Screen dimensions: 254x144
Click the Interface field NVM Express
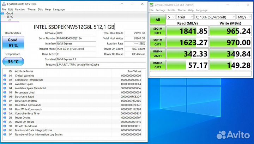click(76, 43)
